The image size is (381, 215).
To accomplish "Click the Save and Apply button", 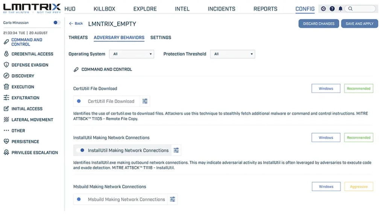I will tap(359, 24).
